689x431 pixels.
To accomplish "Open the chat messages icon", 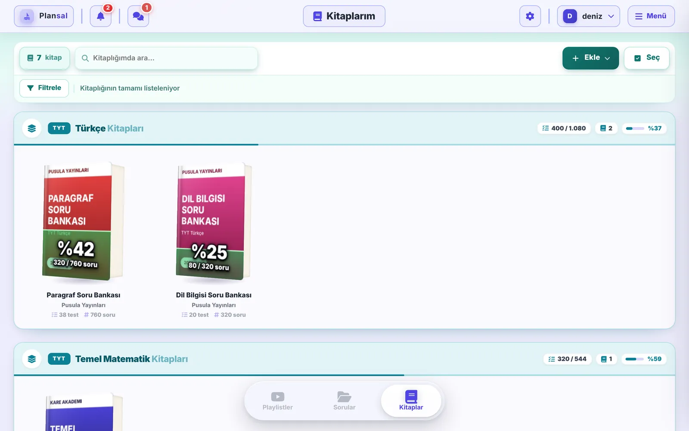I will [x=138, y=16].
